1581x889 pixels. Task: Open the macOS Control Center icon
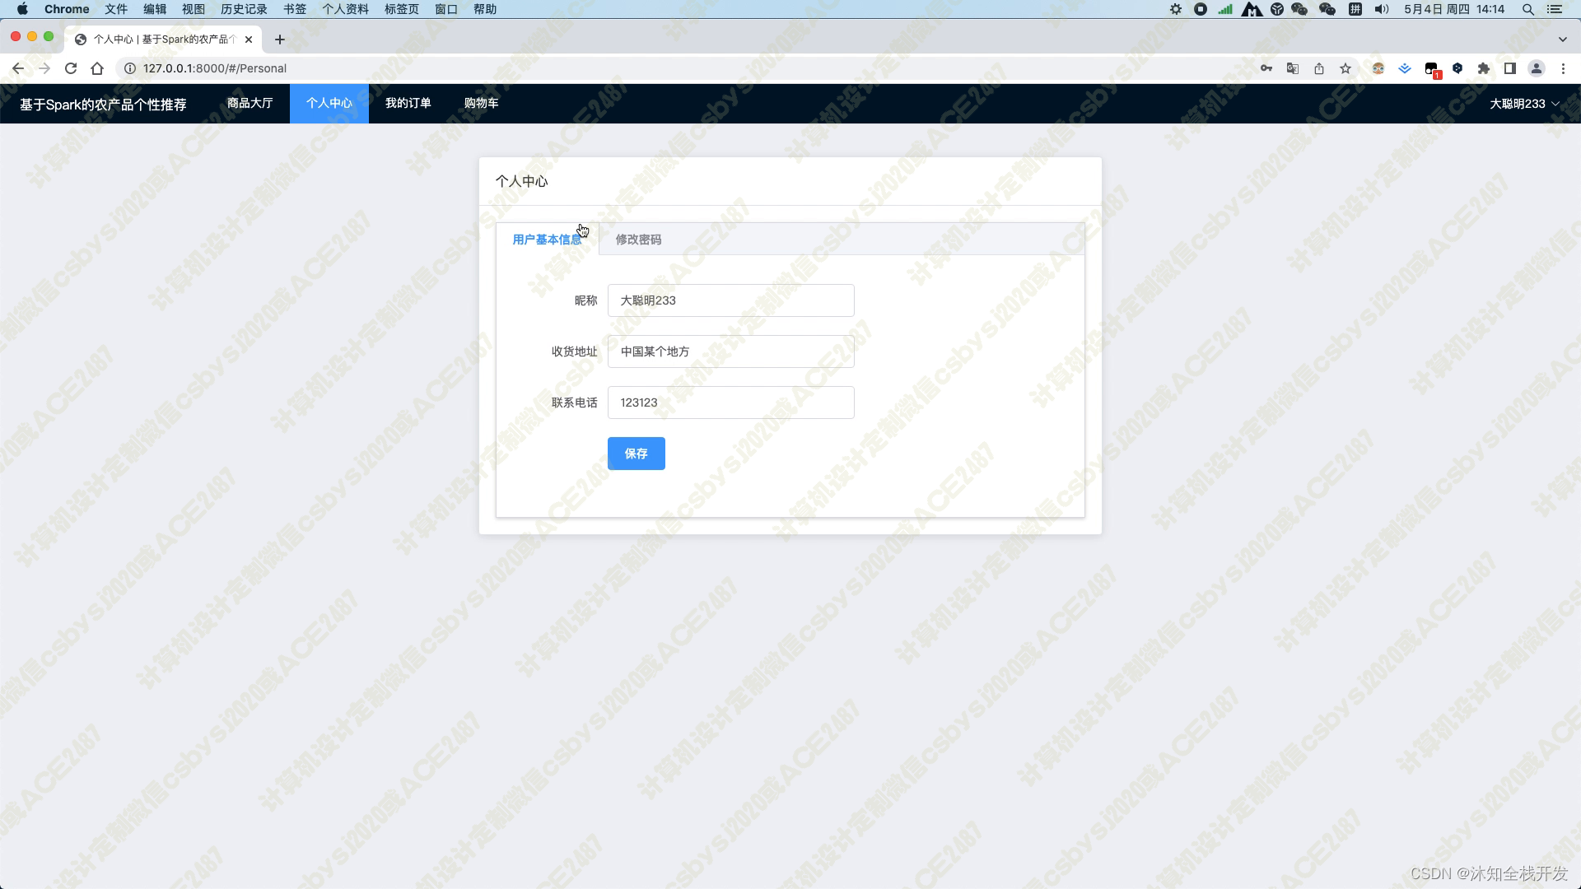[1555, 9]
